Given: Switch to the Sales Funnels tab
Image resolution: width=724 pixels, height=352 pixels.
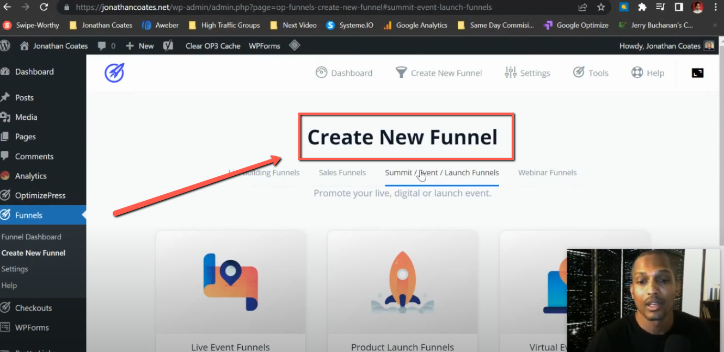Looking at the screenshot, I should (x=342, y=172).
